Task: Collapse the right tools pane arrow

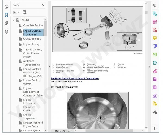Action: (149, 67)
